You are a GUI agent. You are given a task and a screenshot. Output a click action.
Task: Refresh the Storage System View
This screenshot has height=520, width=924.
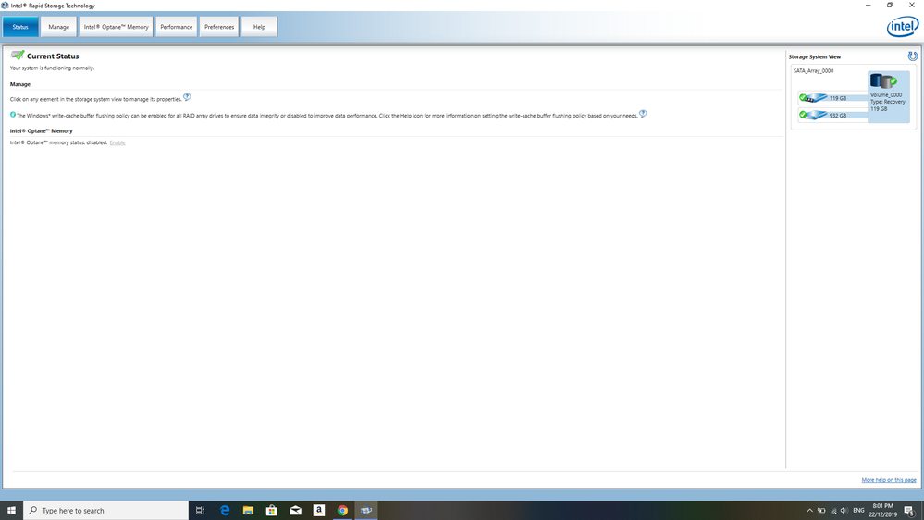point(912,56)
